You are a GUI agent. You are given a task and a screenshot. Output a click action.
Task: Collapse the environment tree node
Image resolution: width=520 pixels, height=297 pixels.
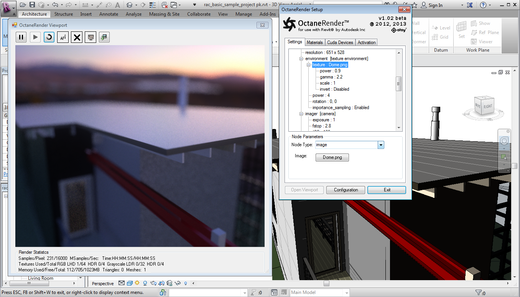coord(302,59)
